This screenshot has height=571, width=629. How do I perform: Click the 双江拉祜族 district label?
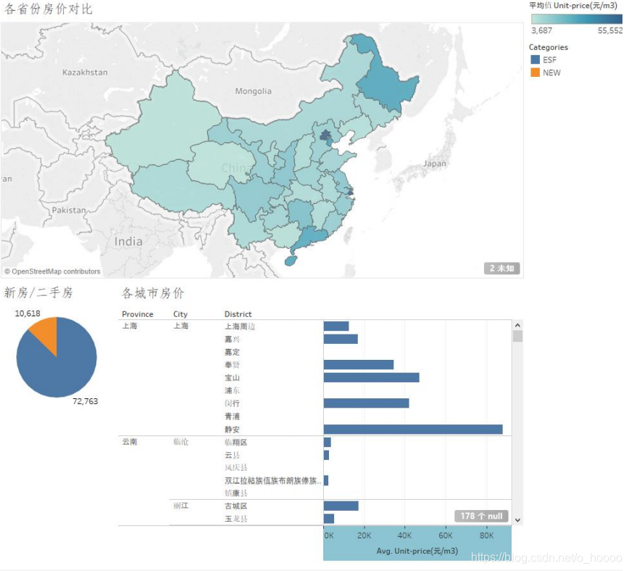coord(272,480)
